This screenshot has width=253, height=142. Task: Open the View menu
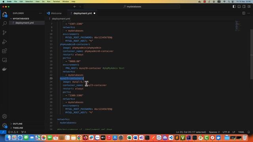pos(38,2)
